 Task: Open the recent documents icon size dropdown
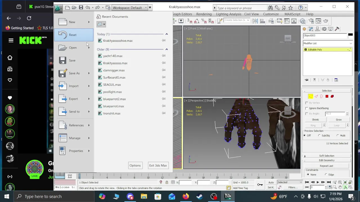(x=101, y=24)
